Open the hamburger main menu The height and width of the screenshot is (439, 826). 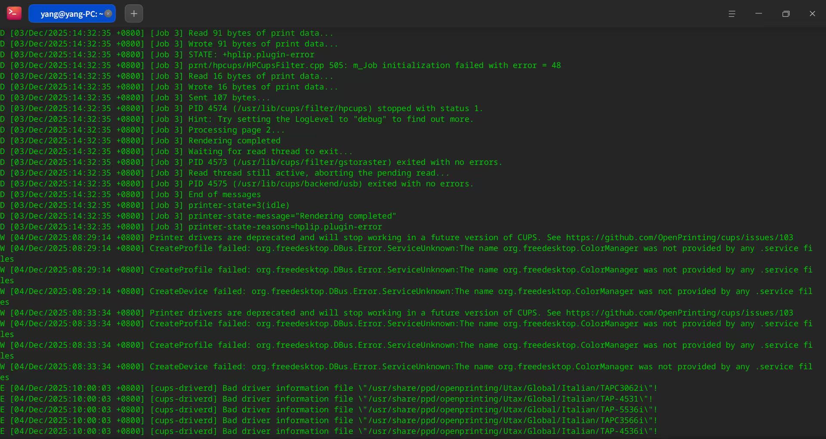point(732,14)
